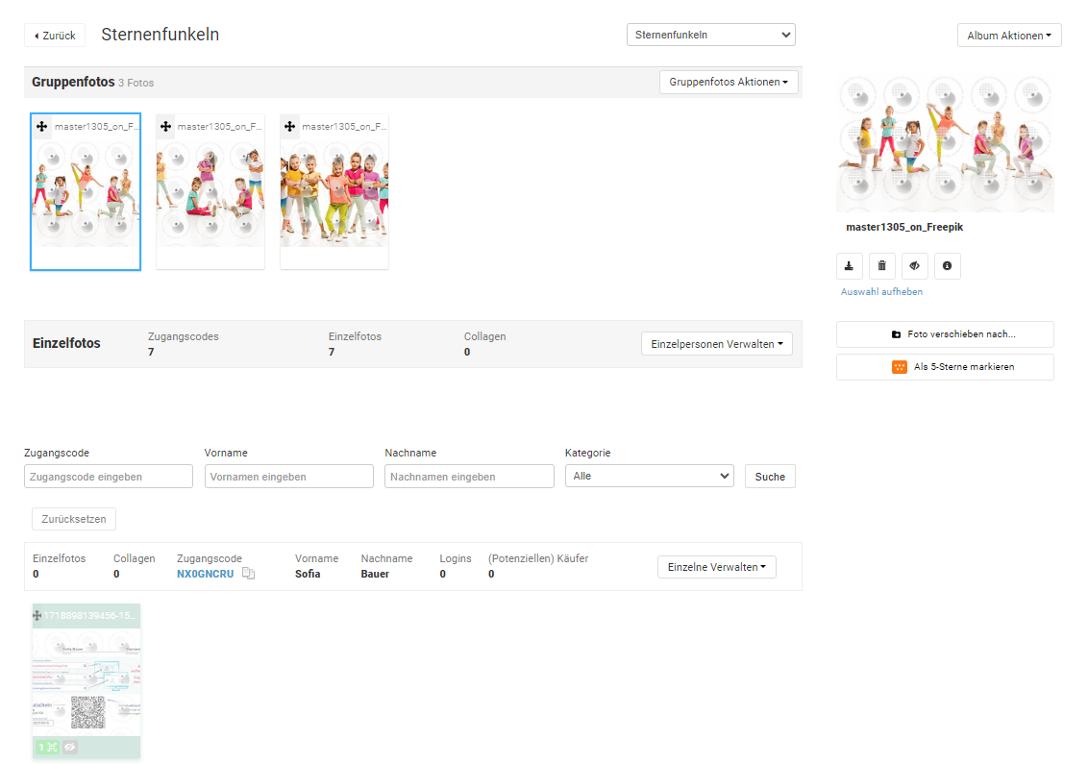Viewport: 1088px width, 764px height.
Task: Click the 'Gruppenfotos' section heading
Action: [73, 82]
